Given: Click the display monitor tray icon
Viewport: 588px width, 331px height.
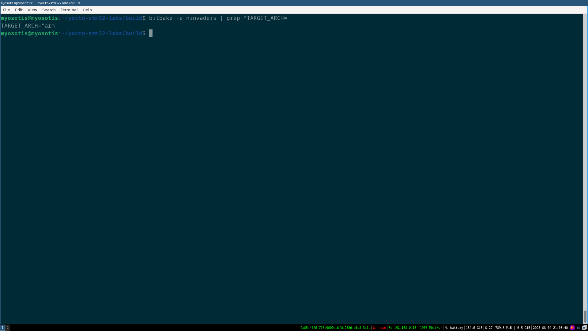Looking at the screenshot, I should point(584,328).
